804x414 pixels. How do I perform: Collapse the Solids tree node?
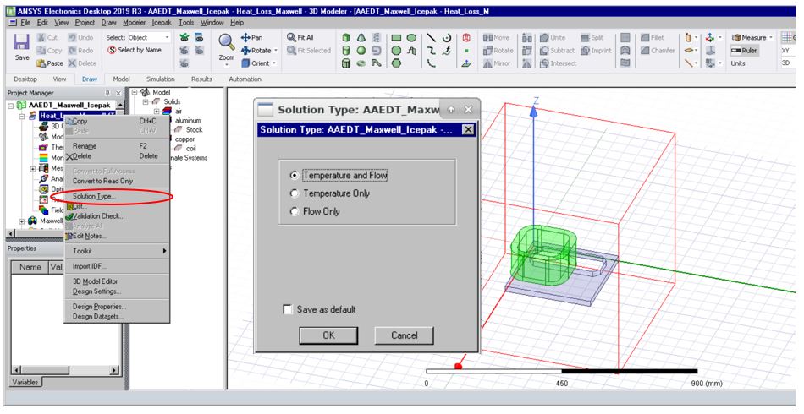(x=146, y=102)
